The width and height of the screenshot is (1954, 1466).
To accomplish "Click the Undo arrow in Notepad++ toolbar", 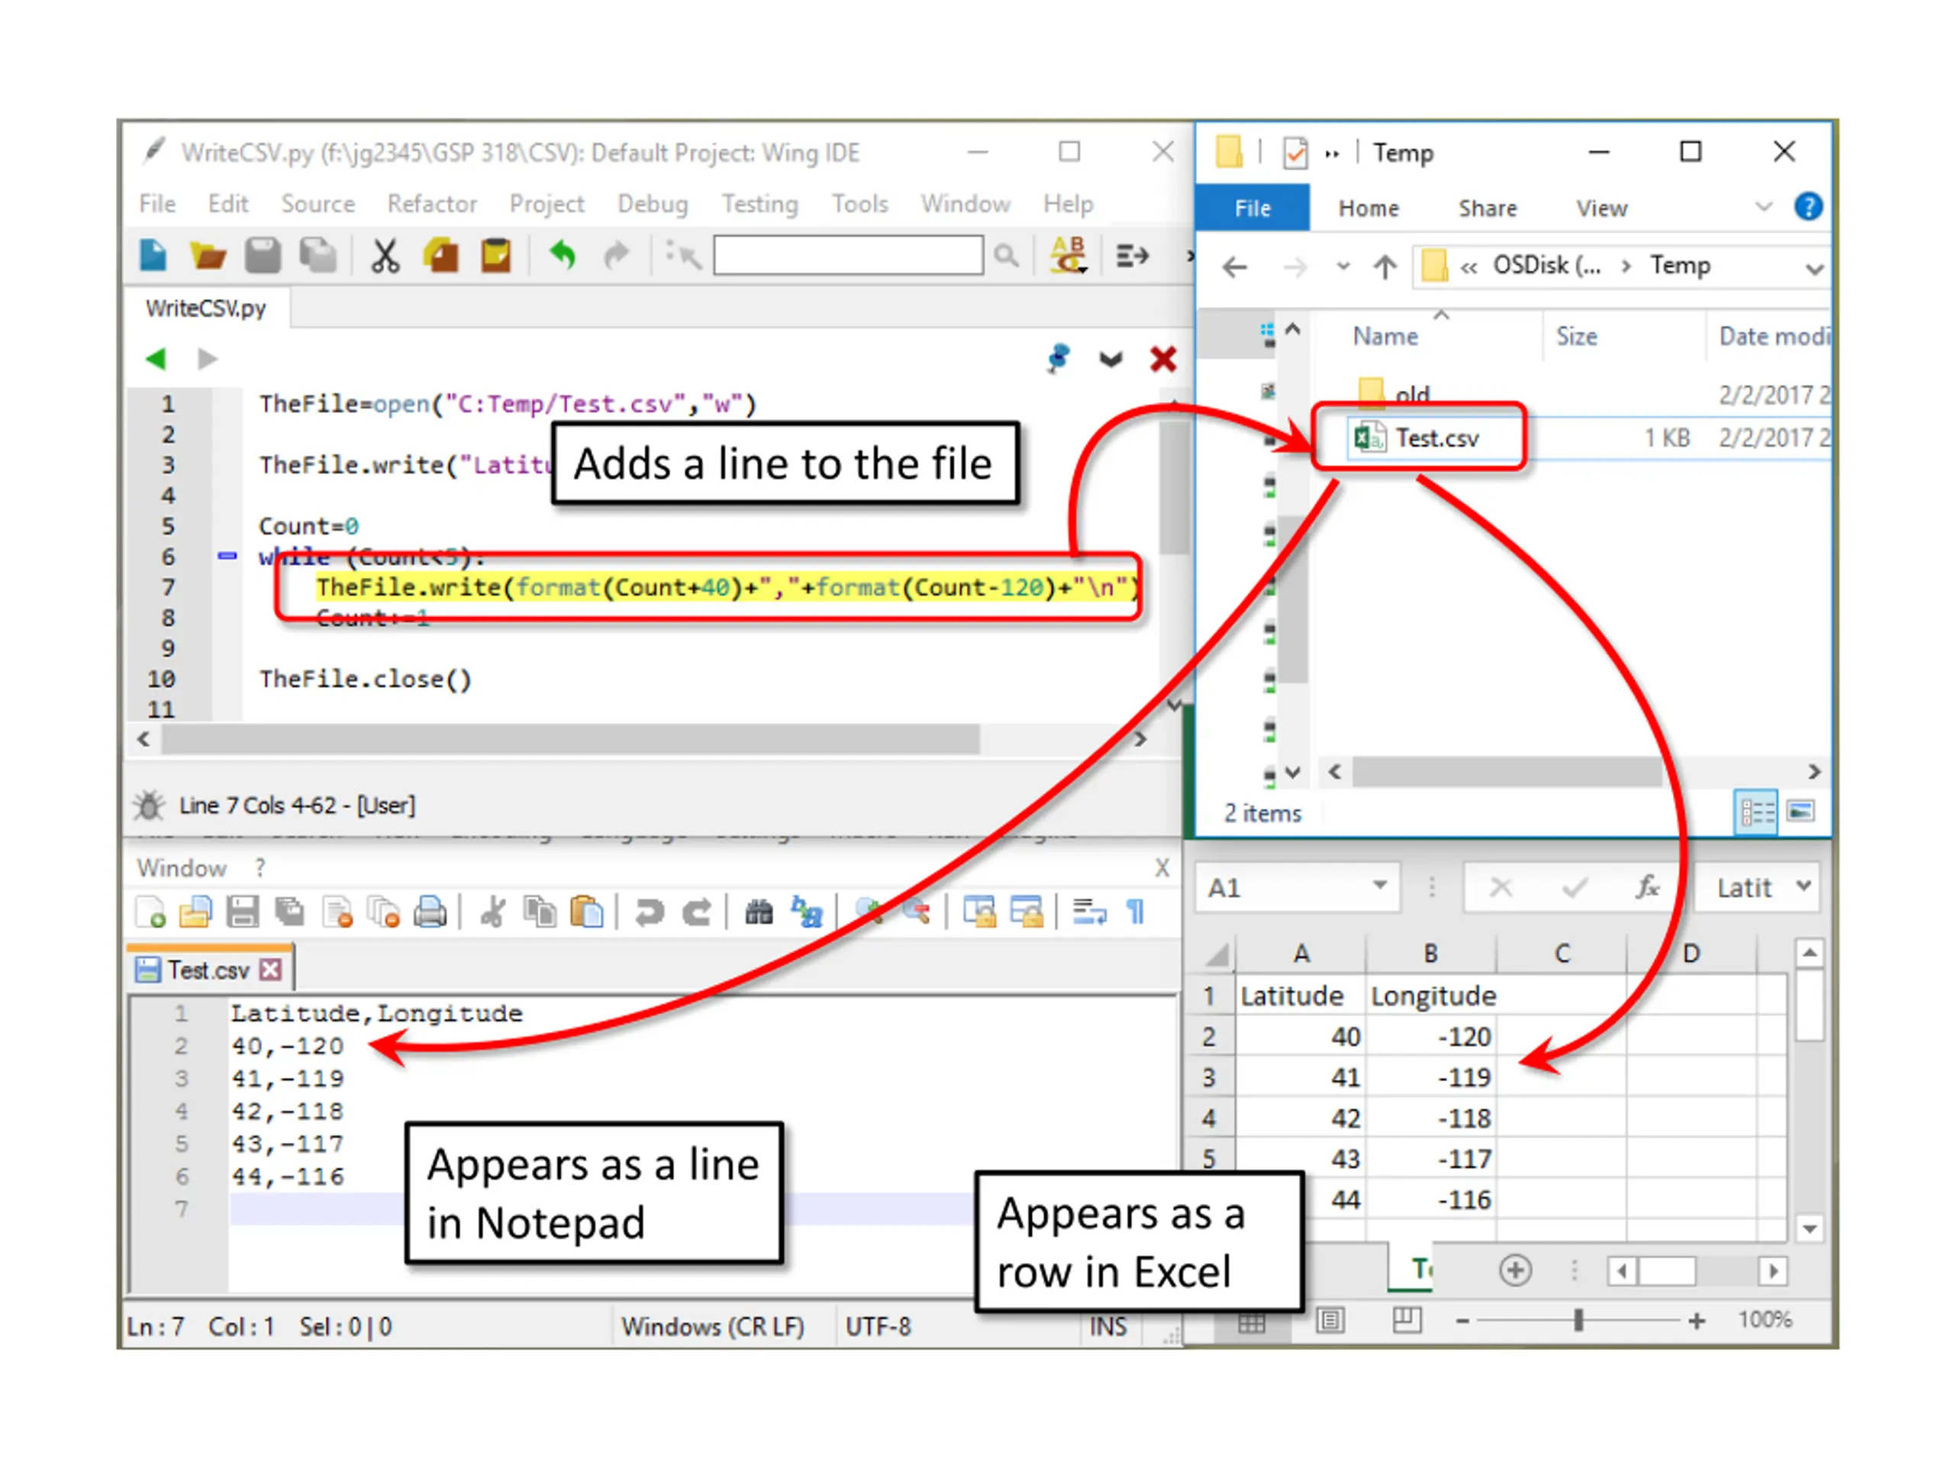I will coord(650,912).
